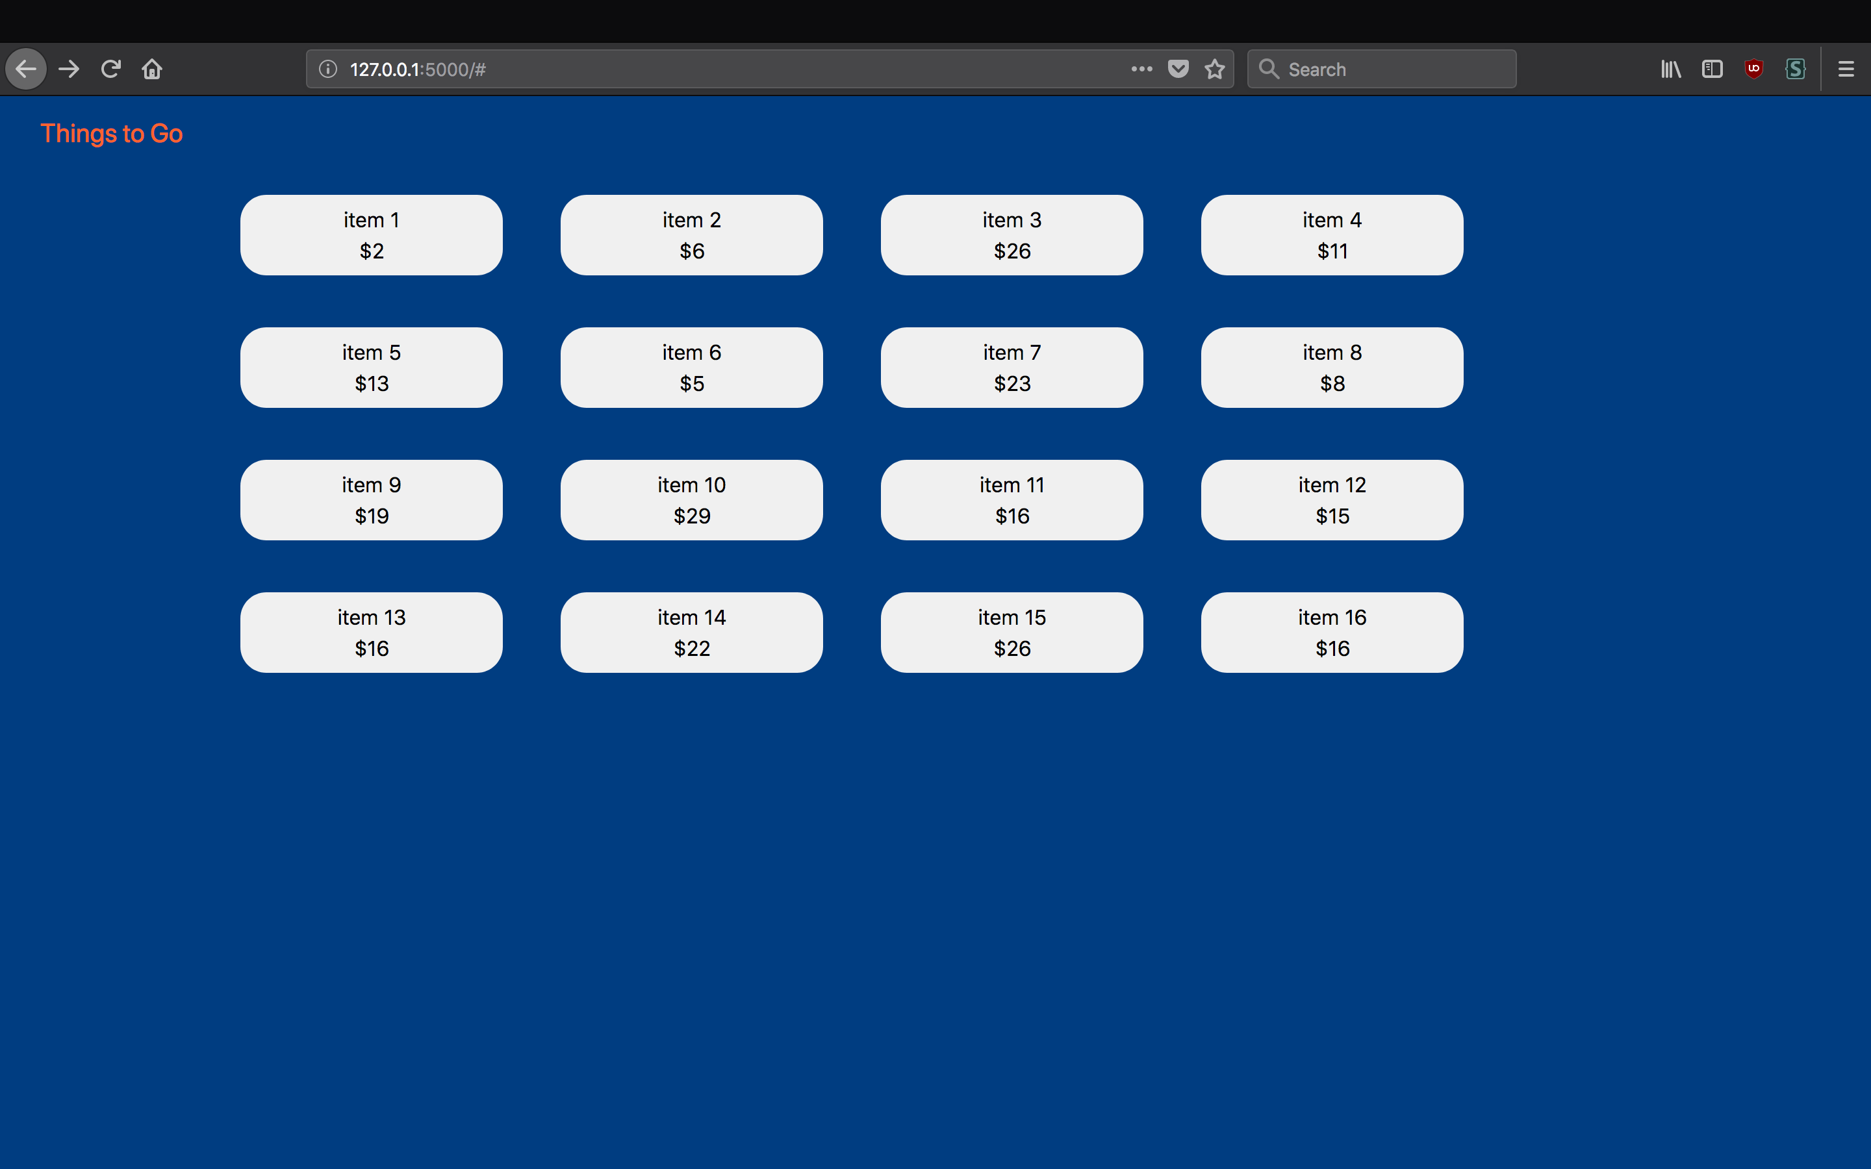Reload the current page
Image resolution: width=1871 pixels, height=1169 pixels.
point(110,69)
